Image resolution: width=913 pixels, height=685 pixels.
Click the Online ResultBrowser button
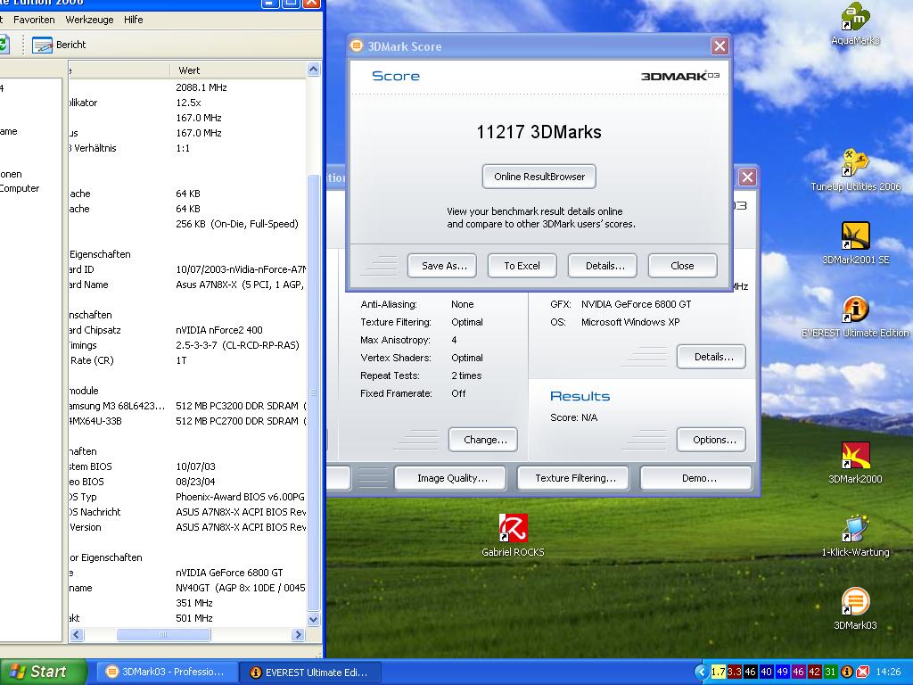pos(539,177)
